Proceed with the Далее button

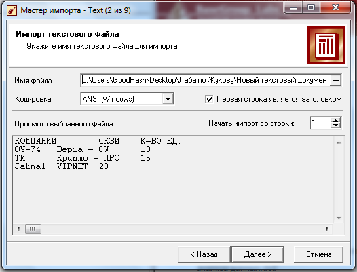point(257,254)
